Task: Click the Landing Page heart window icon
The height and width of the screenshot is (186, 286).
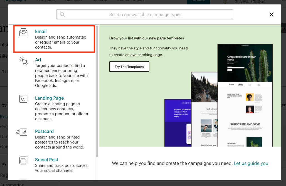Action: [23, 99]
